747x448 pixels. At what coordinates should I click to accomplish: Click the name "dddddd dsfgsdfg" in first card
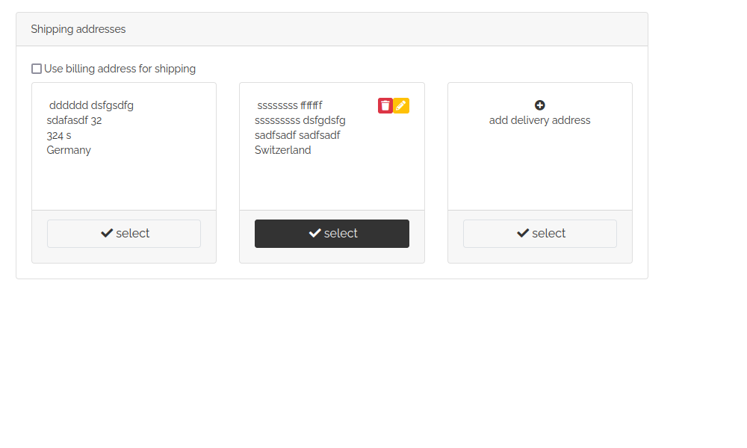point(91,105)
